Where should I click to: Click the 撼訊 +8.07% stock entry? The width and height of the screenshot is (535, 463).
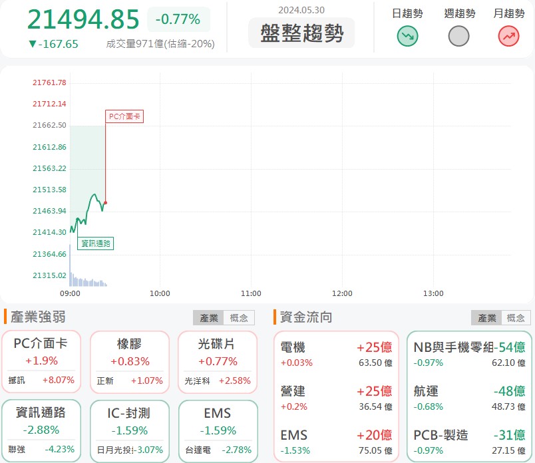(x=41, y=380)
